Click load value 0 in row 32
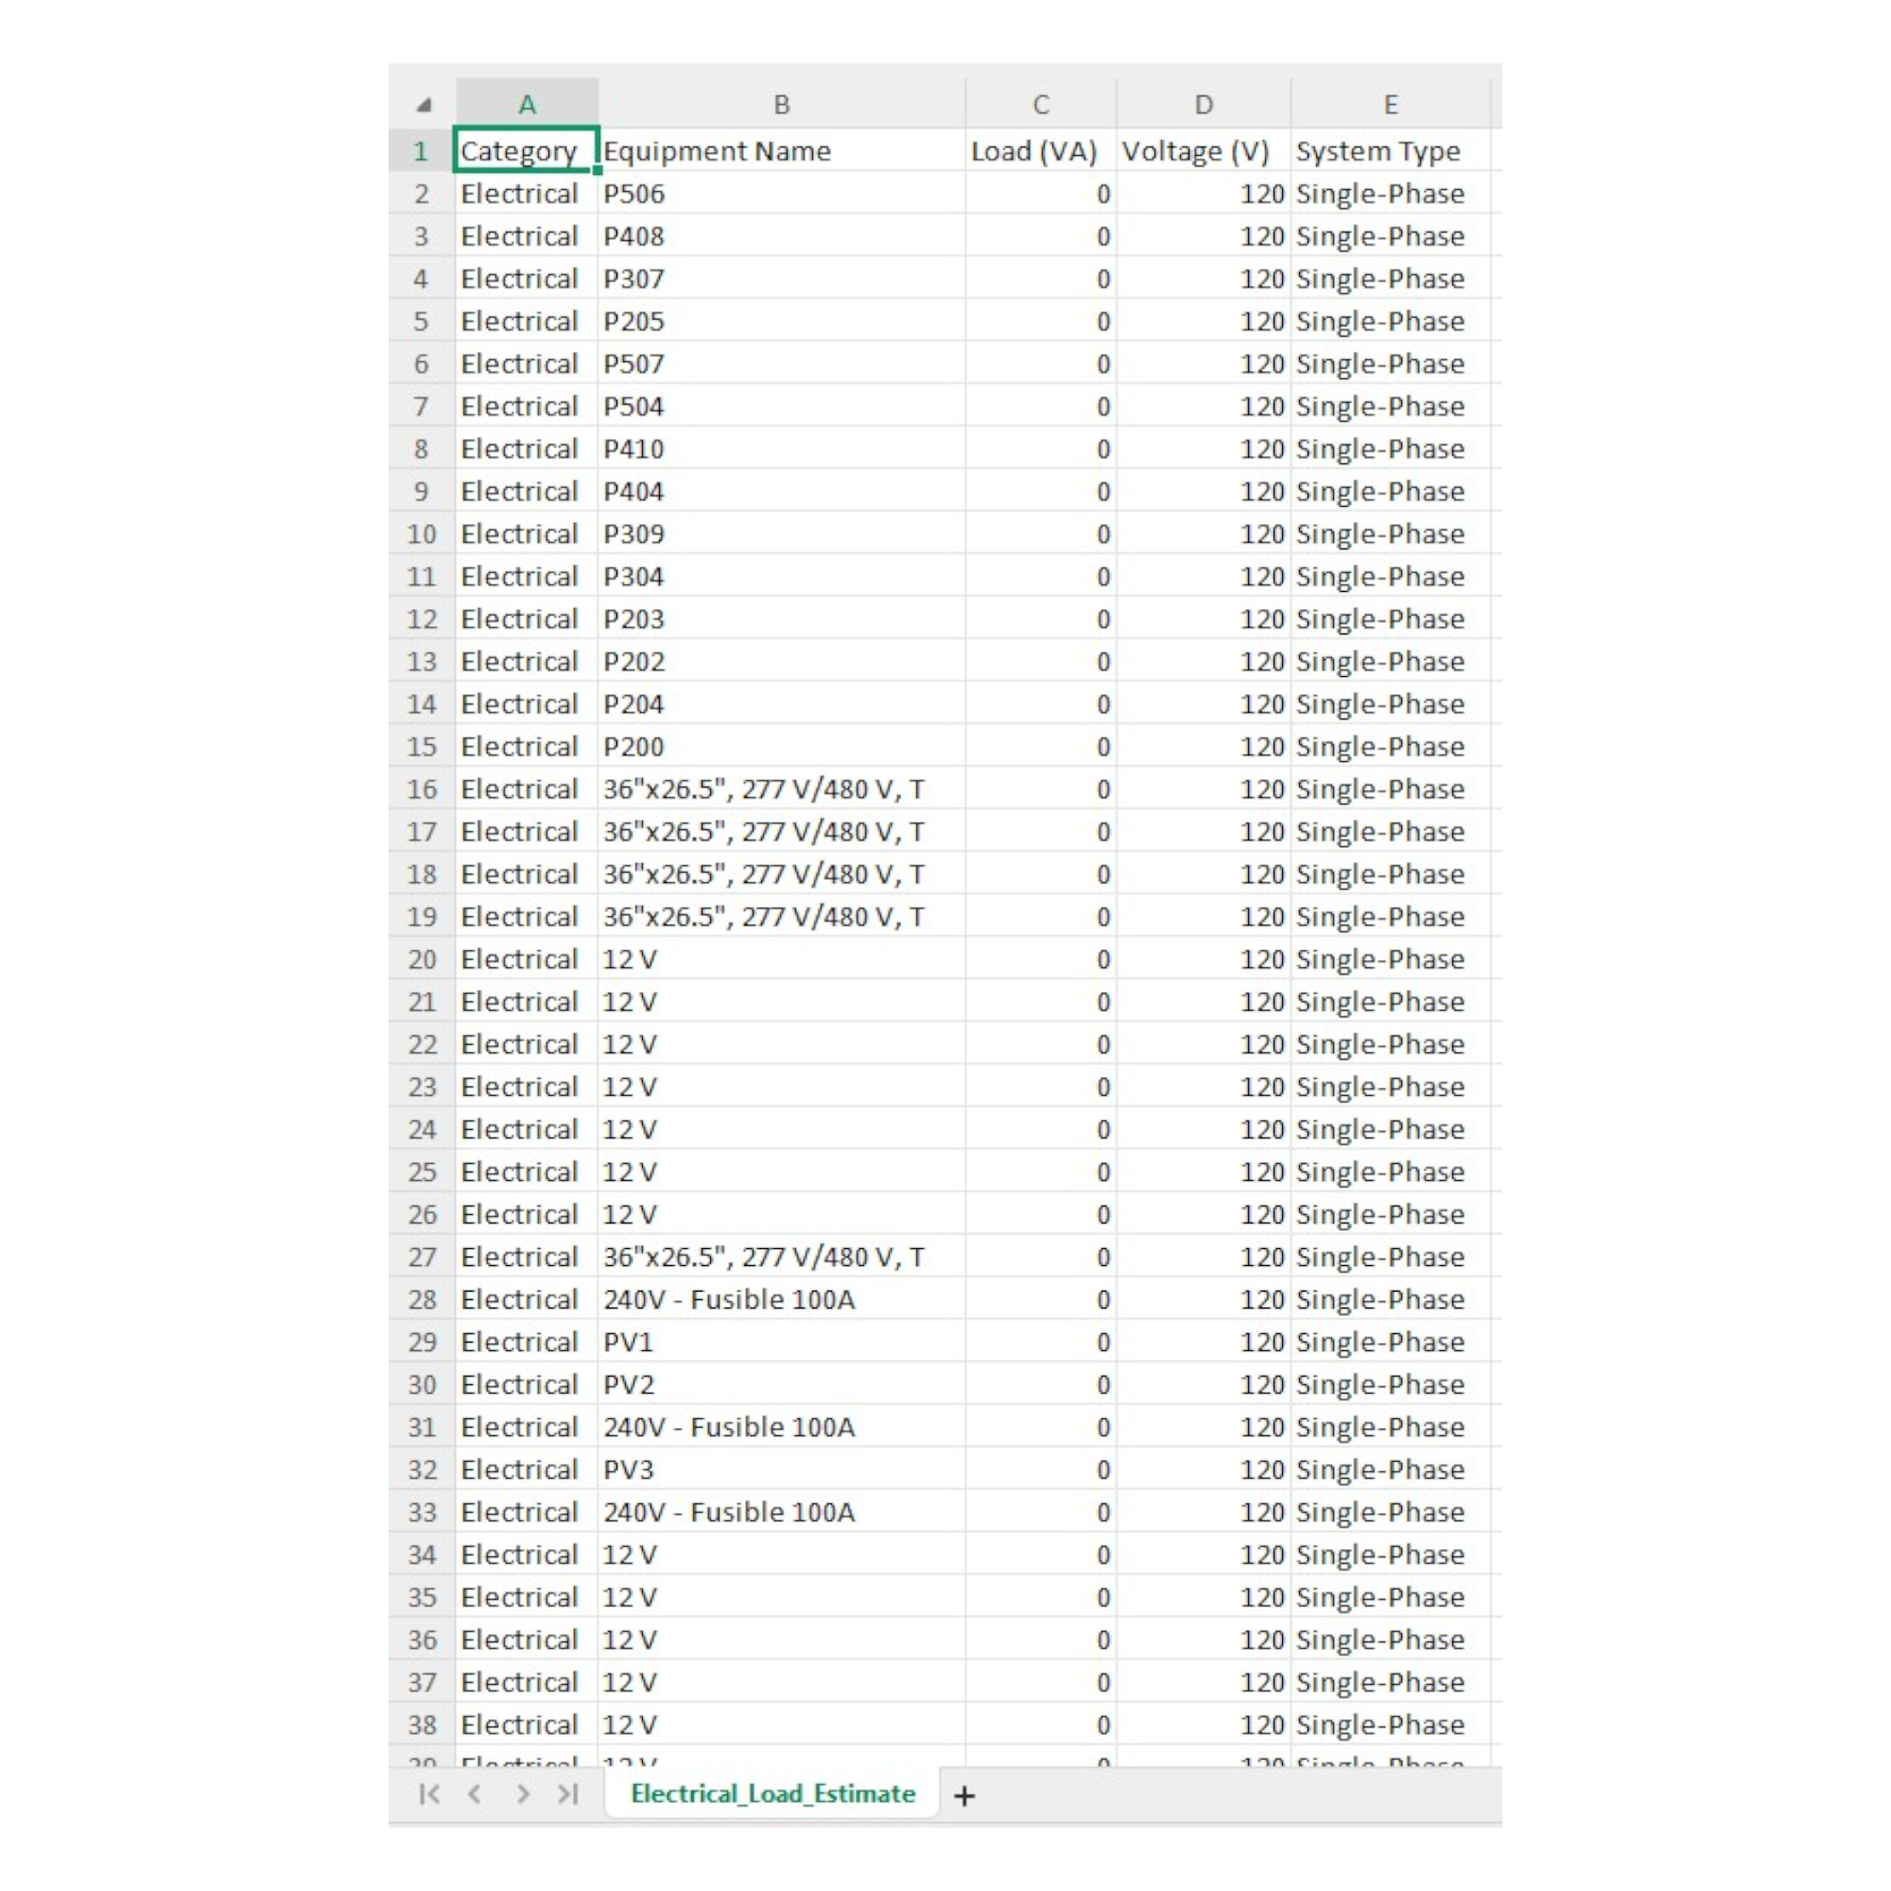This screenshot has height=1891, width=1891. [1040, 1469]
